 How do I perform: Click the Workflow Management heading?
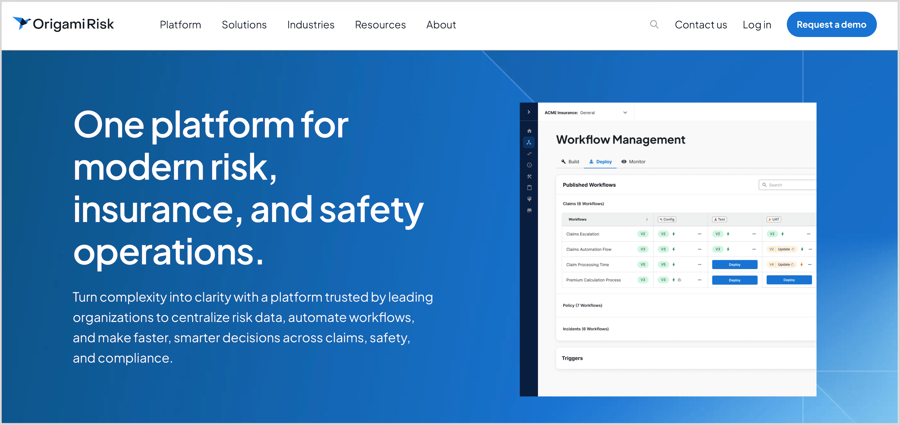click(620, 140)
